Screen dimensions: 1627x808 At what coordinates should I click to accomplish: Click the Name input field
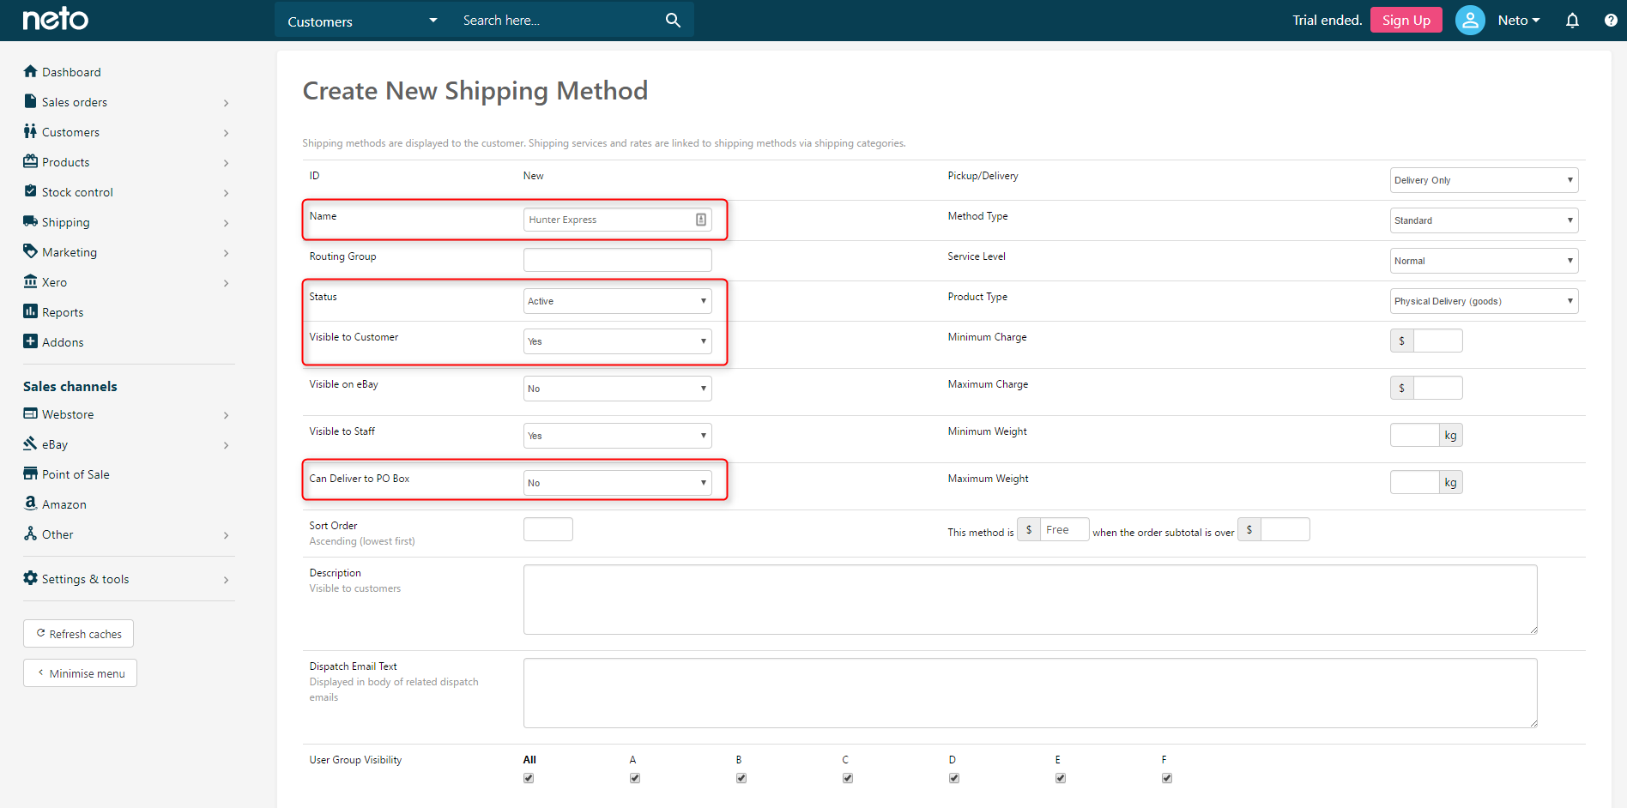[618, 220]
